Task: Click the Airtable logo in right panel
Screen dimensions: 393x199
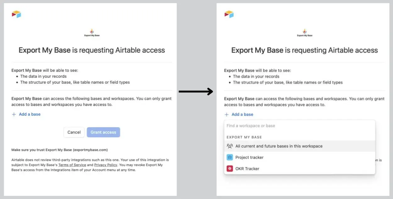Action: pyautogui.click(x=229, y=14)
